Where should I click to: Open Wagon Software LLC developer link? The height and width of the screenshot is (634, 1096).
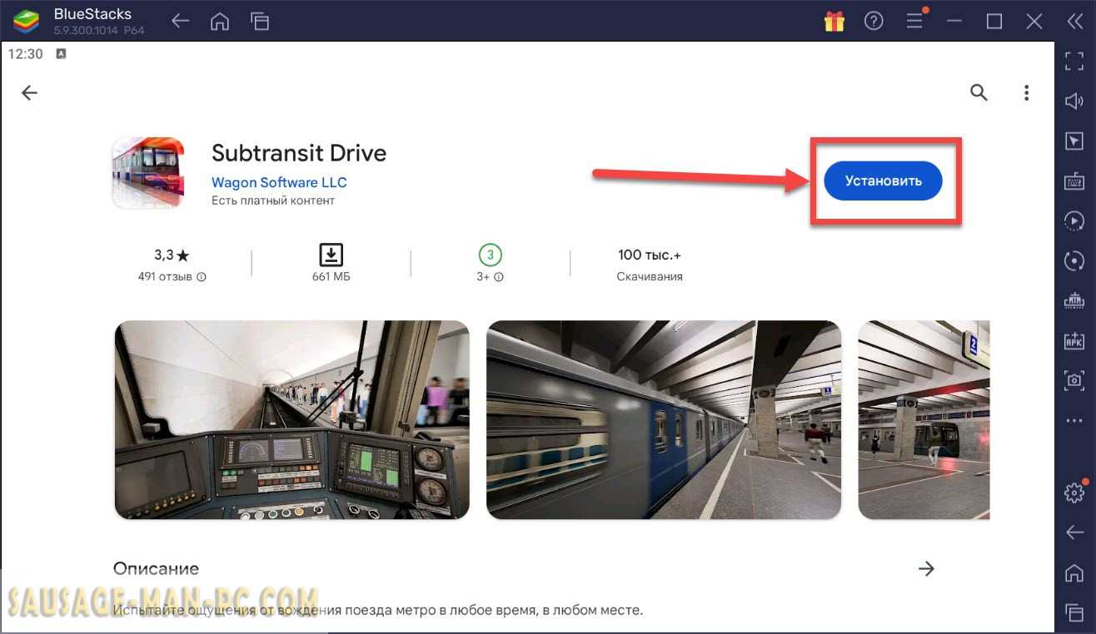tap(279, 182)
